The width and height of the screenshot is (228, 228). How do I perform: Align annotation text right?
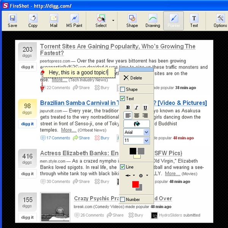(x=145, y=116)
